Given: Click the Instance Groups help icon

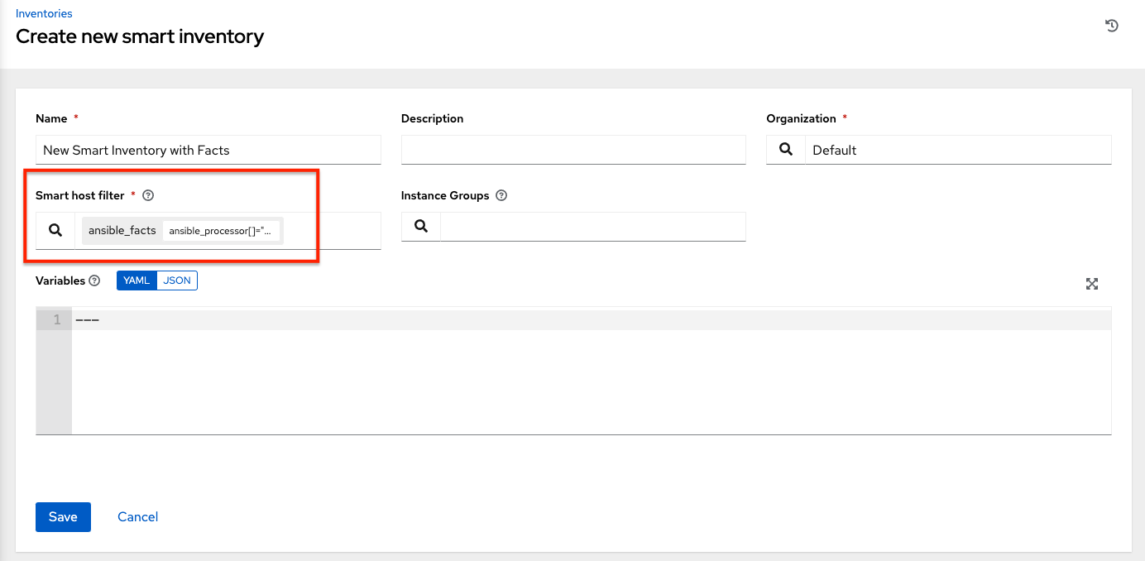Looking at the screenshot, I should pyautogui.click(x=501, y=194).
